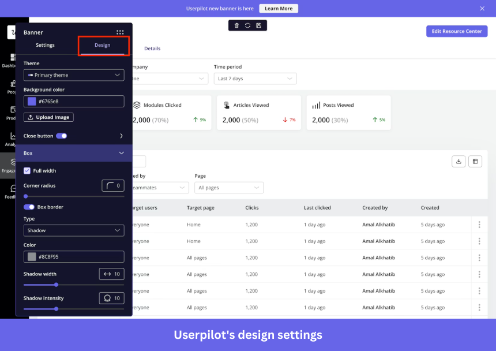The width and height of the screenshot is (496, 351).
Task: Open the Engagement layers sidebar icon
Action: click(x=13, y=162)
